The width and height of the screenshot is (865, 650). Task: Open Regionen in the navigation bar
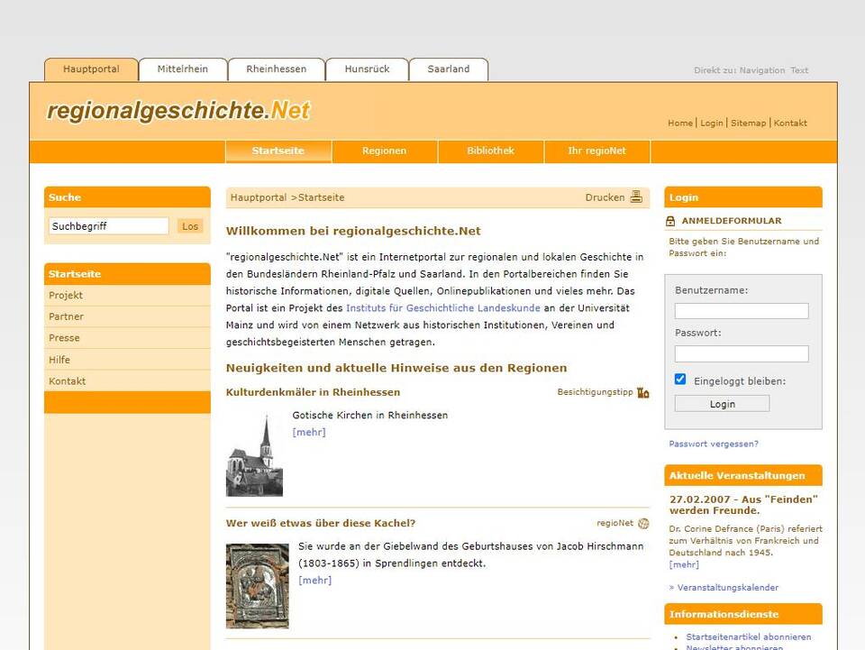coord(385,151)
